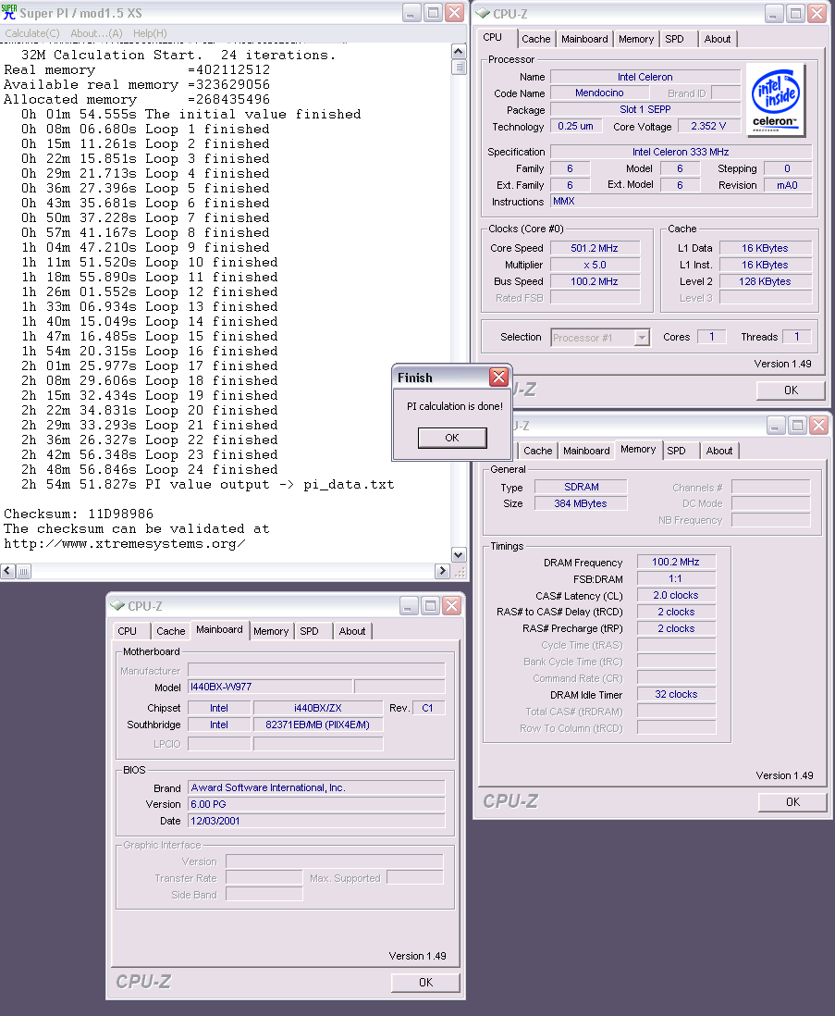Switch to About tab in top CPU-Z window
The height and width of the screenshot is (1016, 835).
[718, 39]
